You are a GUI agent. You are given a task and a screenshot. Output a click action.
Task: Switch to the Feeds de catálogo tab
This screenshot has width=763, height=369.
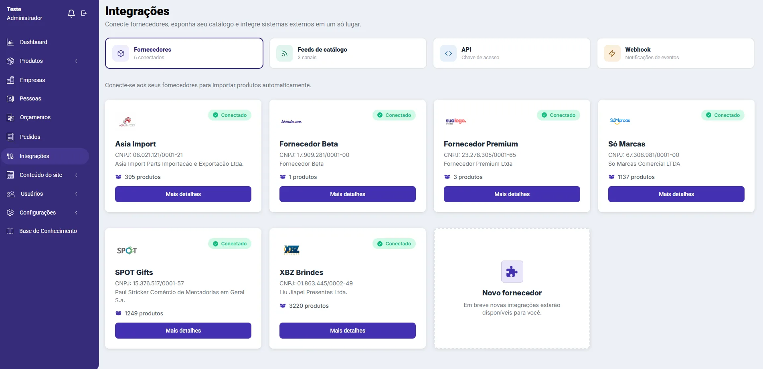[348, 53]
